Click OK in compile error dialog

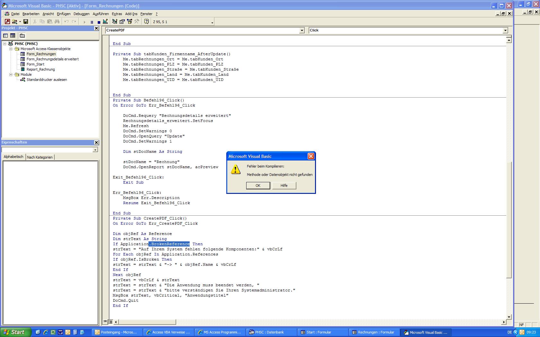258,186
